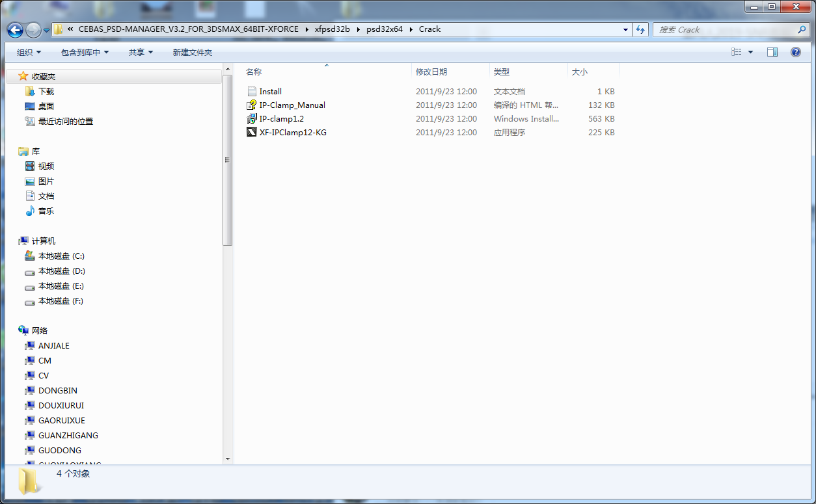Click the 下载 folder icon
Image resolution: width=816 pixels, height=504 pixels.
30,91
